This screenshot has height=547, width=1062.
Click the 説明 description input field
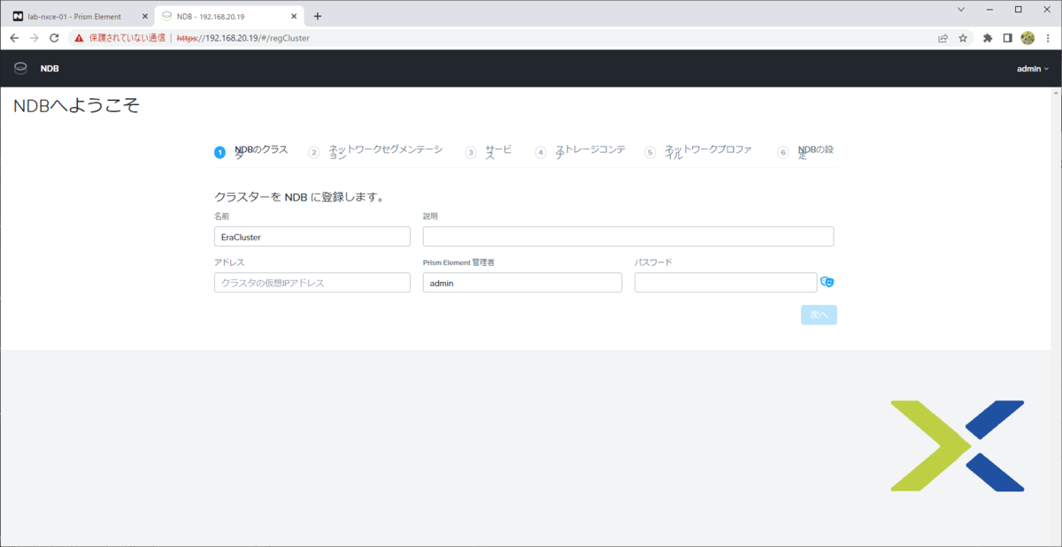click(628, 237)
